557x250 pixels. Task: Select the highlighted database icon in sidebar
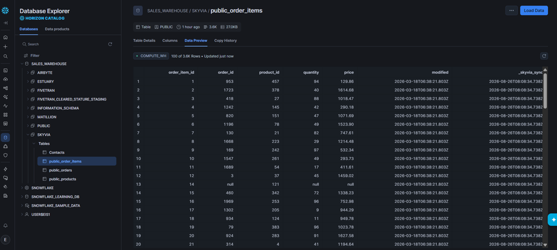[5, 137]
